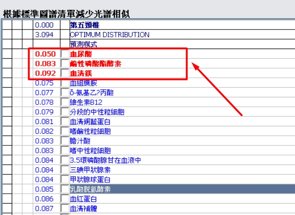Click the 0.092 value for 血清鎂
The width and height of the screenshot is (295, 215).
[45, 73]
